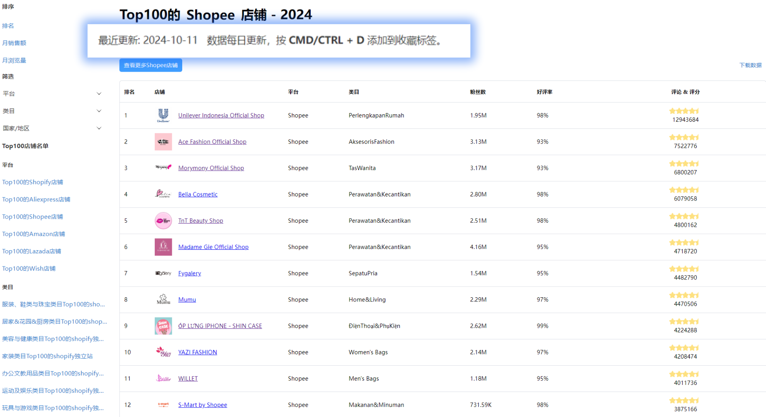Open 美容与健康类目 Top100 link

coord(53,339)
